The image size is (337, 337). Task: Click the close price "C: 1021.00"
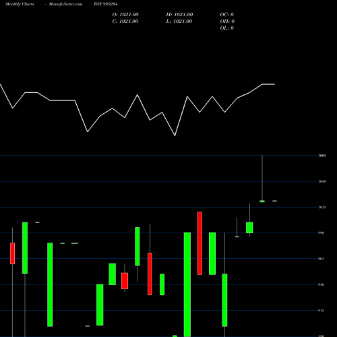tap(125, 22)
